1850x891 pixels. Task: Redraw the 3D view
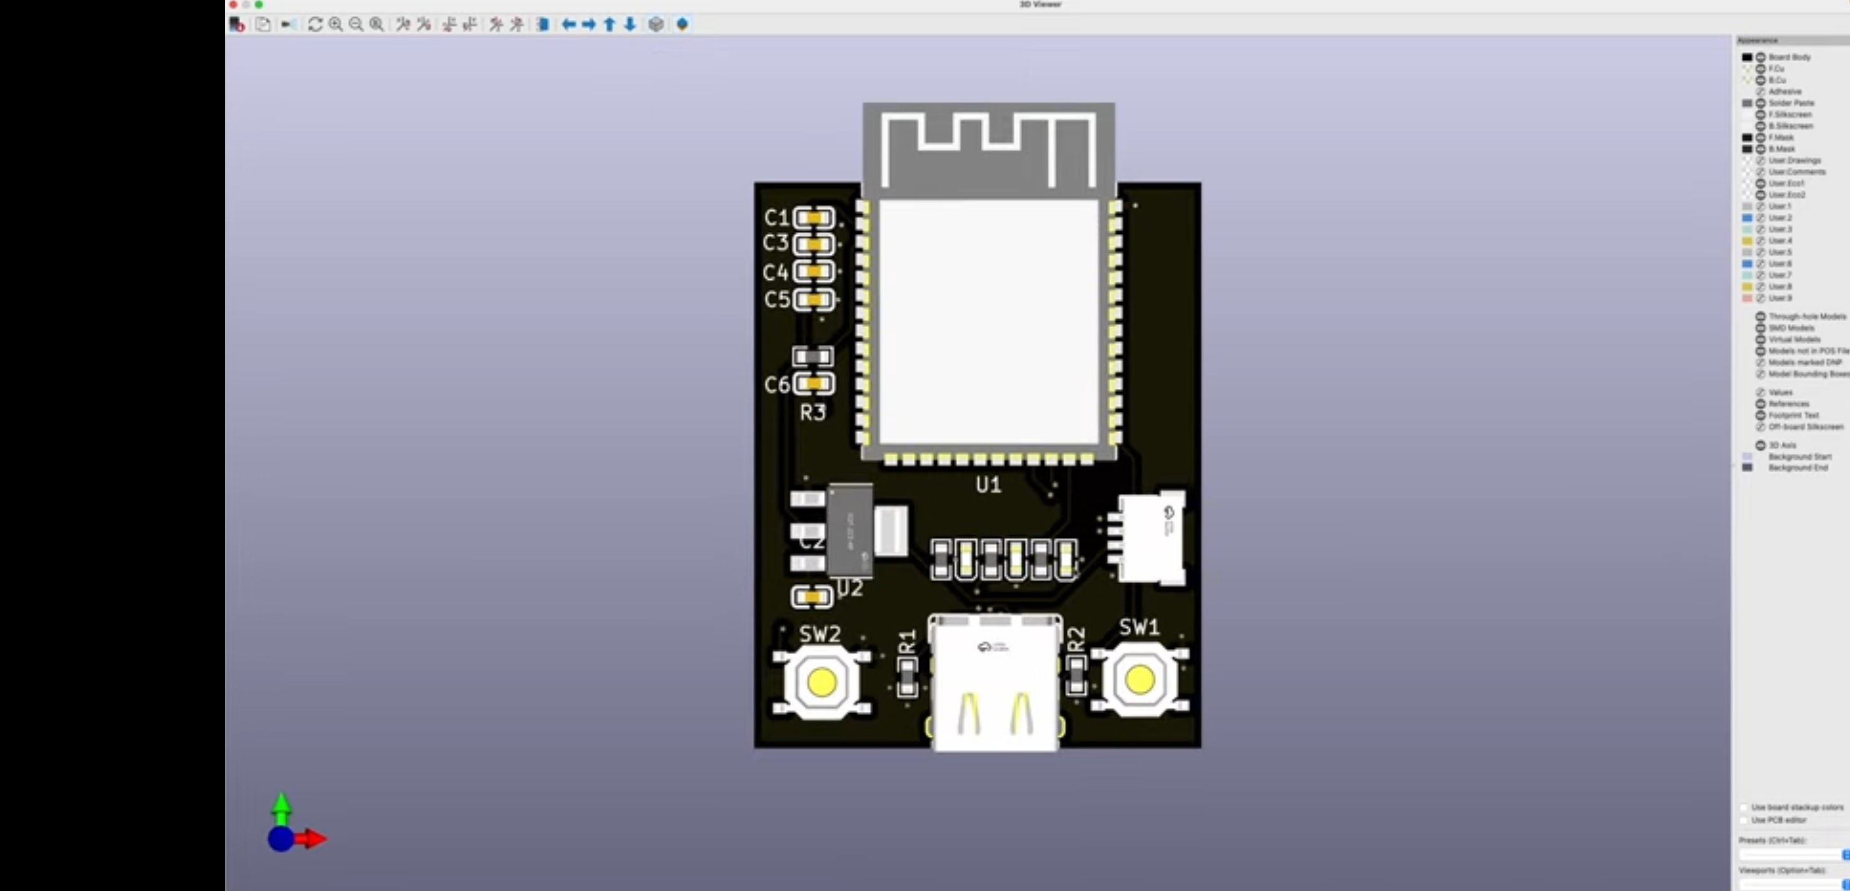315,24
